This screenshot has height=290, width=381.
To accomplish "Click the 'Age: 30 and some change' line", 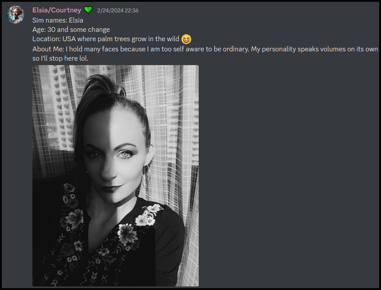I will pos(71,30).
